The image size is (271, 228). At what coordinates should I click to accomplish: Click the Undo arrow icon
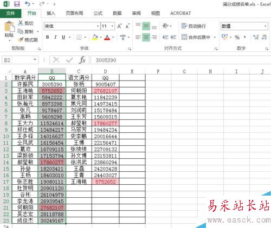pyautogui.click(x=28, y=4)
